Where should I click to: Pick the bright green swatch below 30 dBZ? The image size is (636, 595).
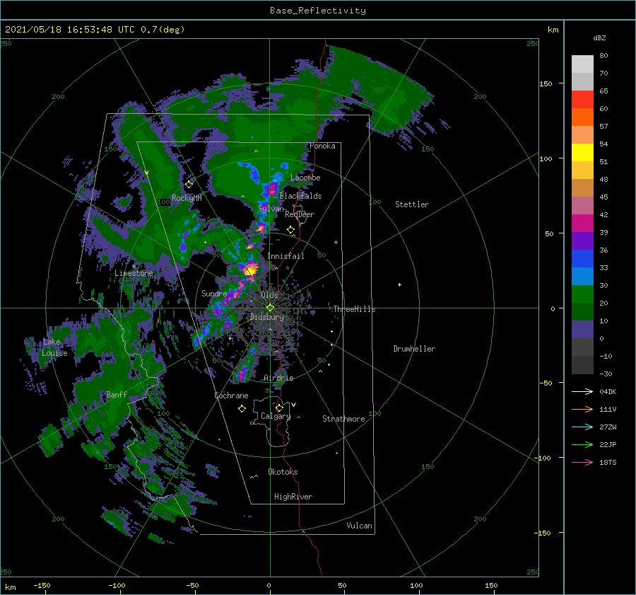pyautogui.click(x=582, y=294)
